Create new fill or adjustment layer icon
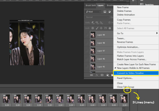This screenshot has width=159, height=111. (107, 75)
